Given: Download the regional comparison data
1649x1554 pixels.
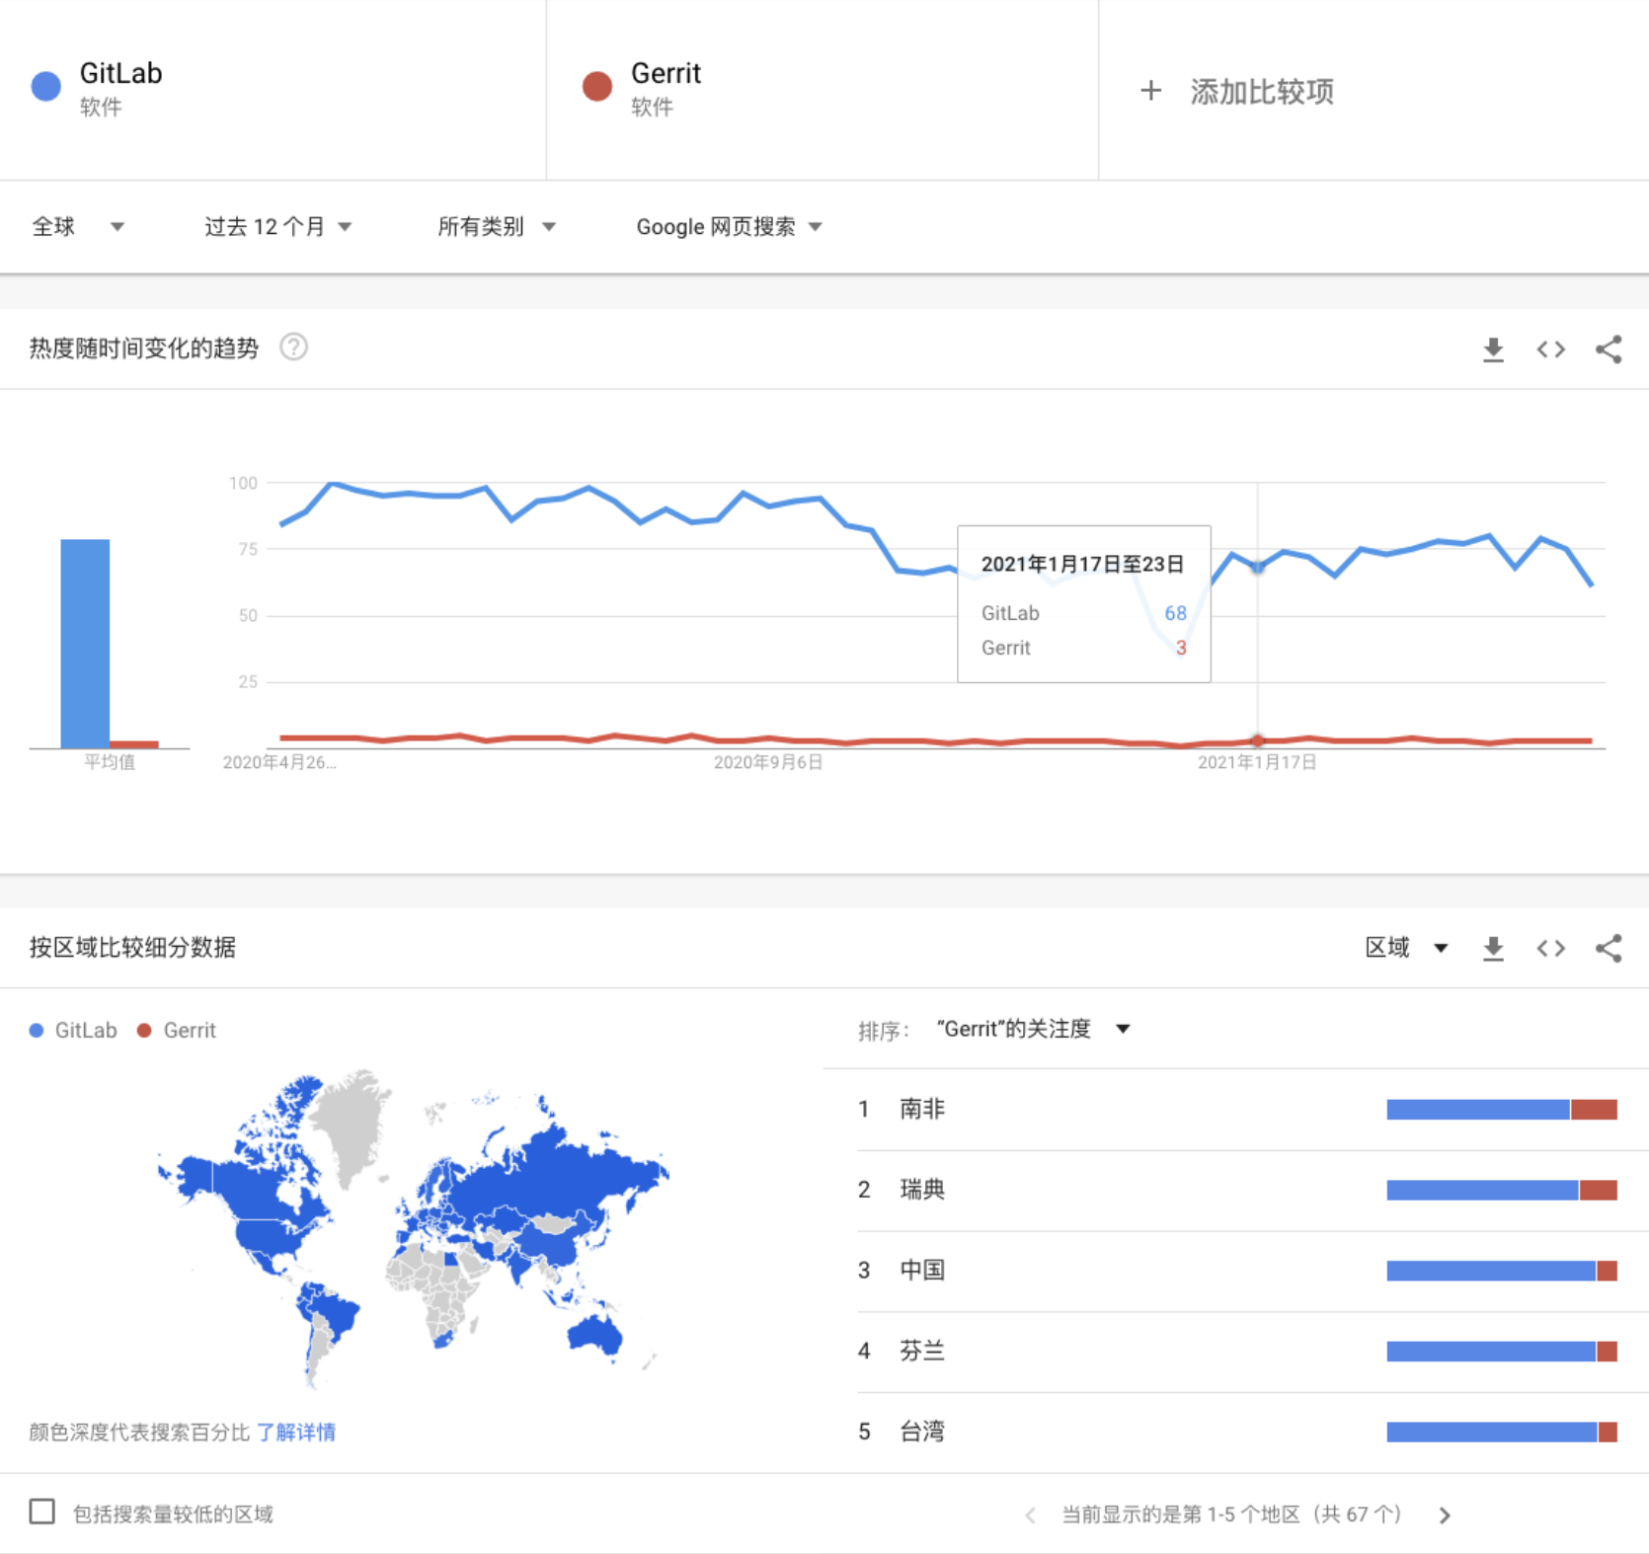Looking at the screenshot, I should (x=1493, y=948).
